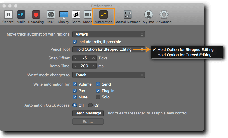The width and height of the screenshot is (228, 138).
Task: Open Move track automation with regions dropdown
Action: (x=109, y=34)
